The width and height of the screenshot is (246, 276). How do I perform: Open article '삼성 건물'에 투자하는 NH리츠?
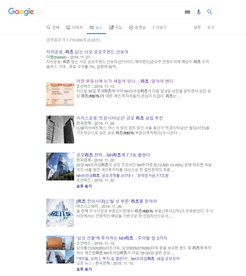click(121, 238)
